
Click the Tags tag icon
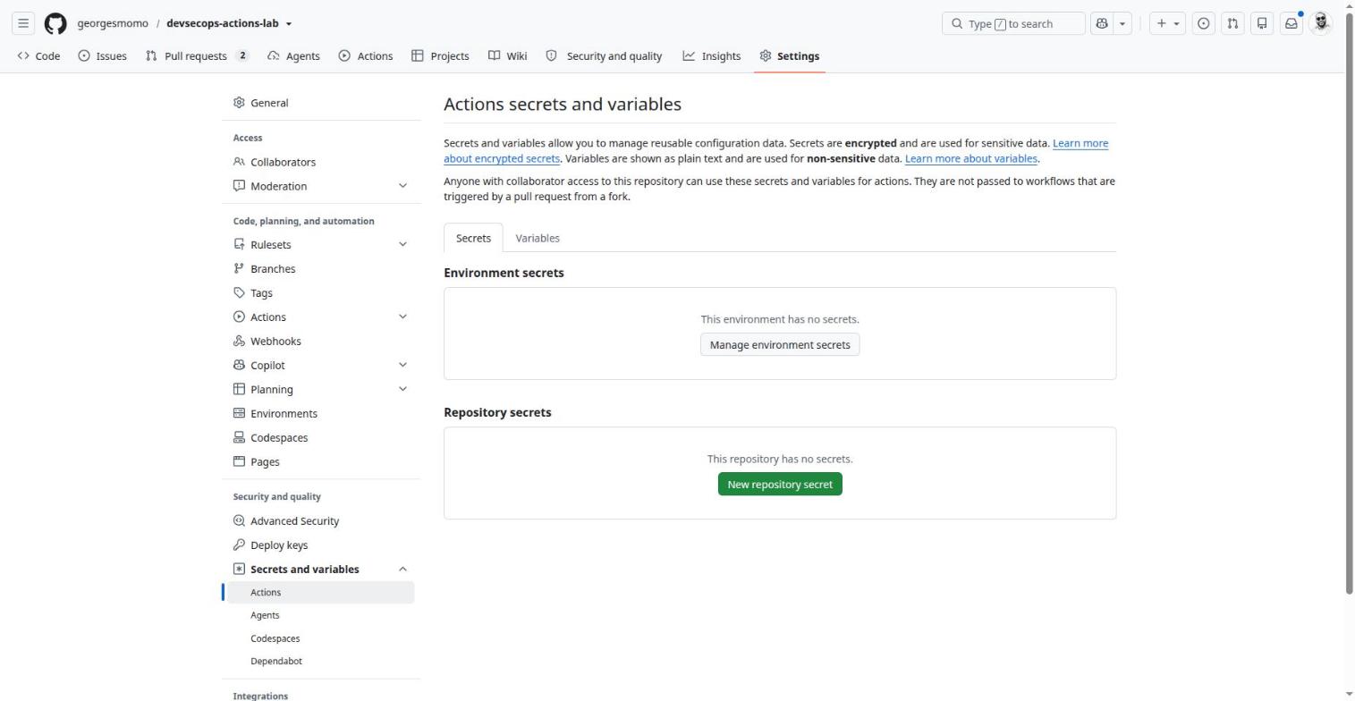[x=239, y=292]
